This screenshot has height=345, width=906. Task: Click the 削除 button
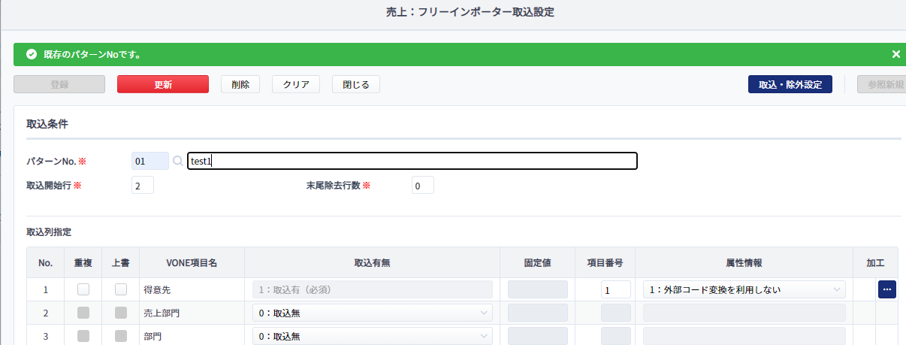point(240,84)
